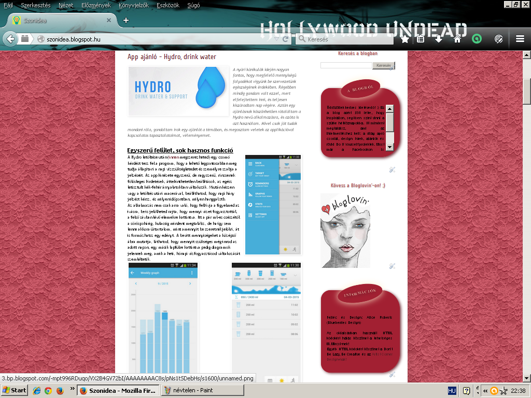Launch Chrome from quick launch
Screen dimensions: 531x398
click(x=48, y=391)
